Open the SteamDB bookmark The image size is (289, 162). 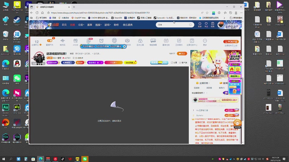(116, 18)
